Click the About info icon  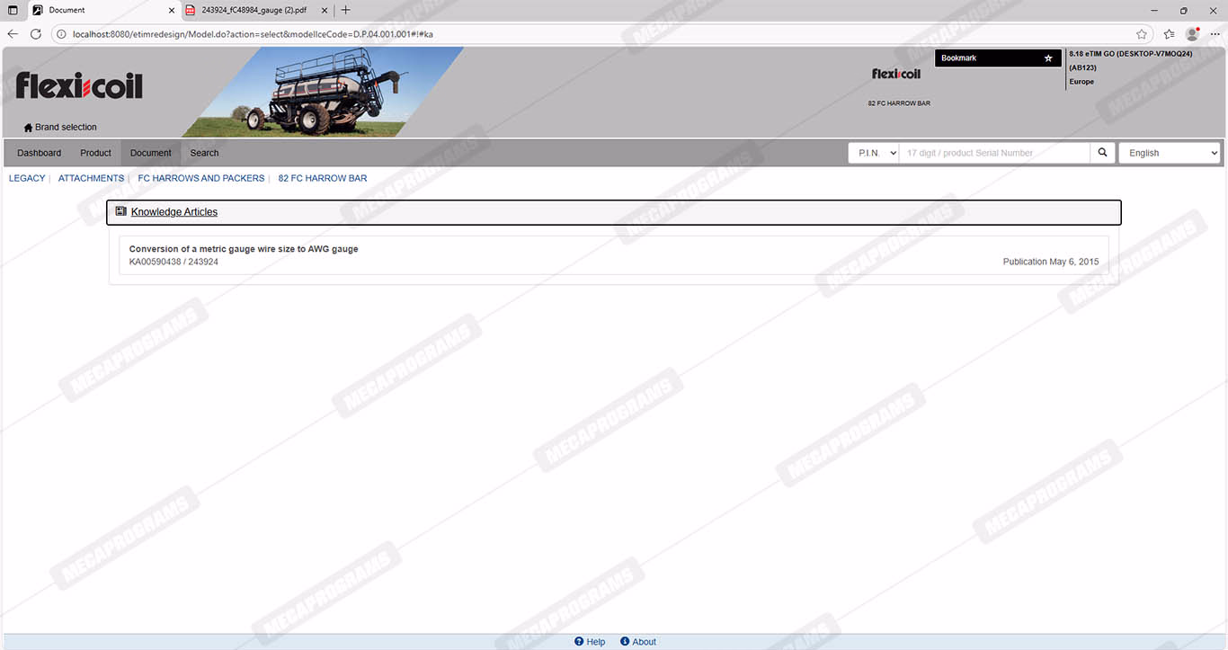625,642
